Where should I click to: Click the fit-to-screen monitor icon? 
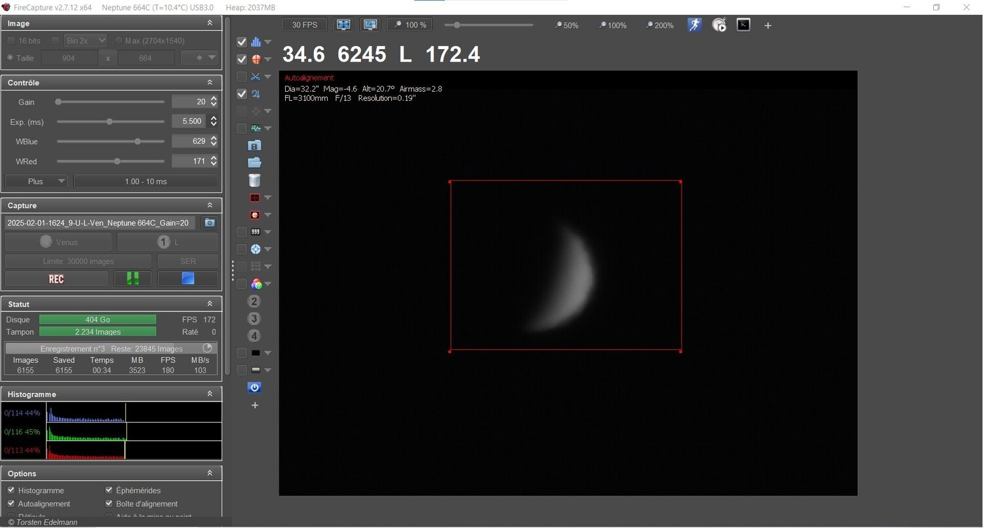[x=343, y=25]
